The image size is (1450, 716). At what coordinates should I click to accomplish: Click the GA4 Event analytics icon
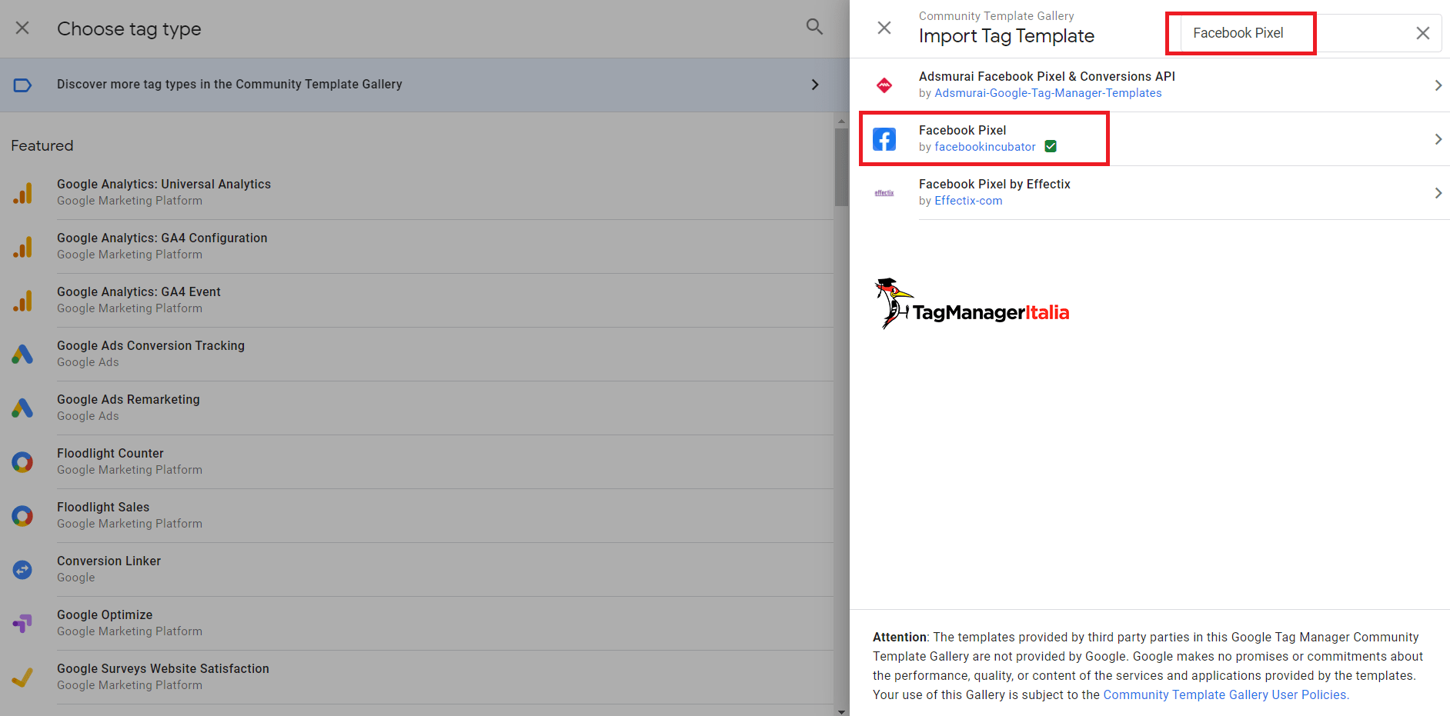pos(22,301)
